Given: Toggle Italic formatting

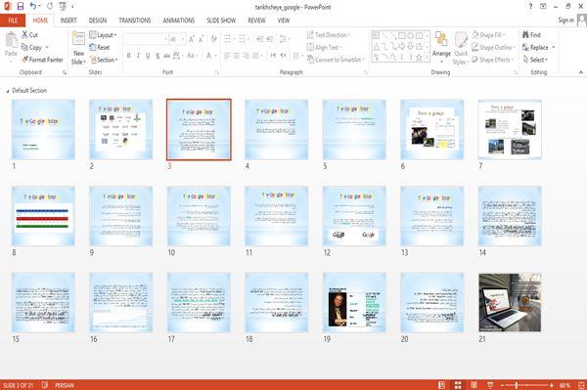Looking at the screenshot, I should pos(138,56).
